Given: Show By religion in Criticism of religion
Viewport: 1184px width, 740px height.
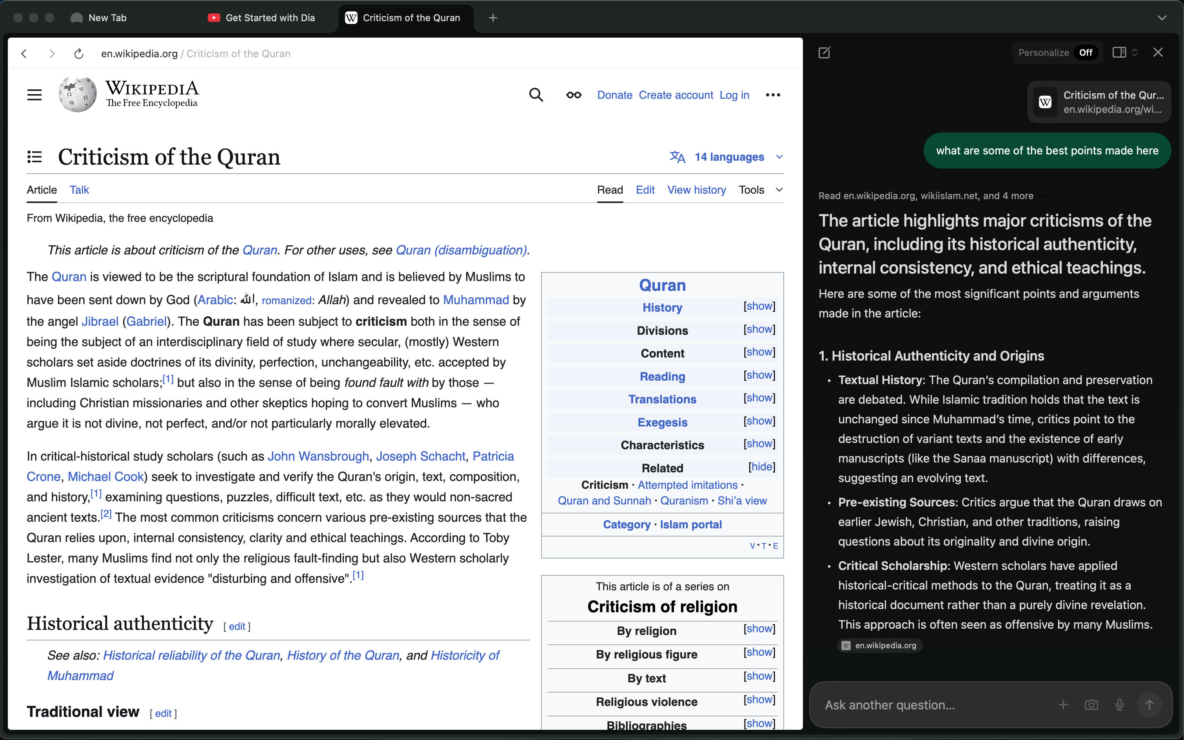Looking at the screenshot, I should [x=759, y=628].
